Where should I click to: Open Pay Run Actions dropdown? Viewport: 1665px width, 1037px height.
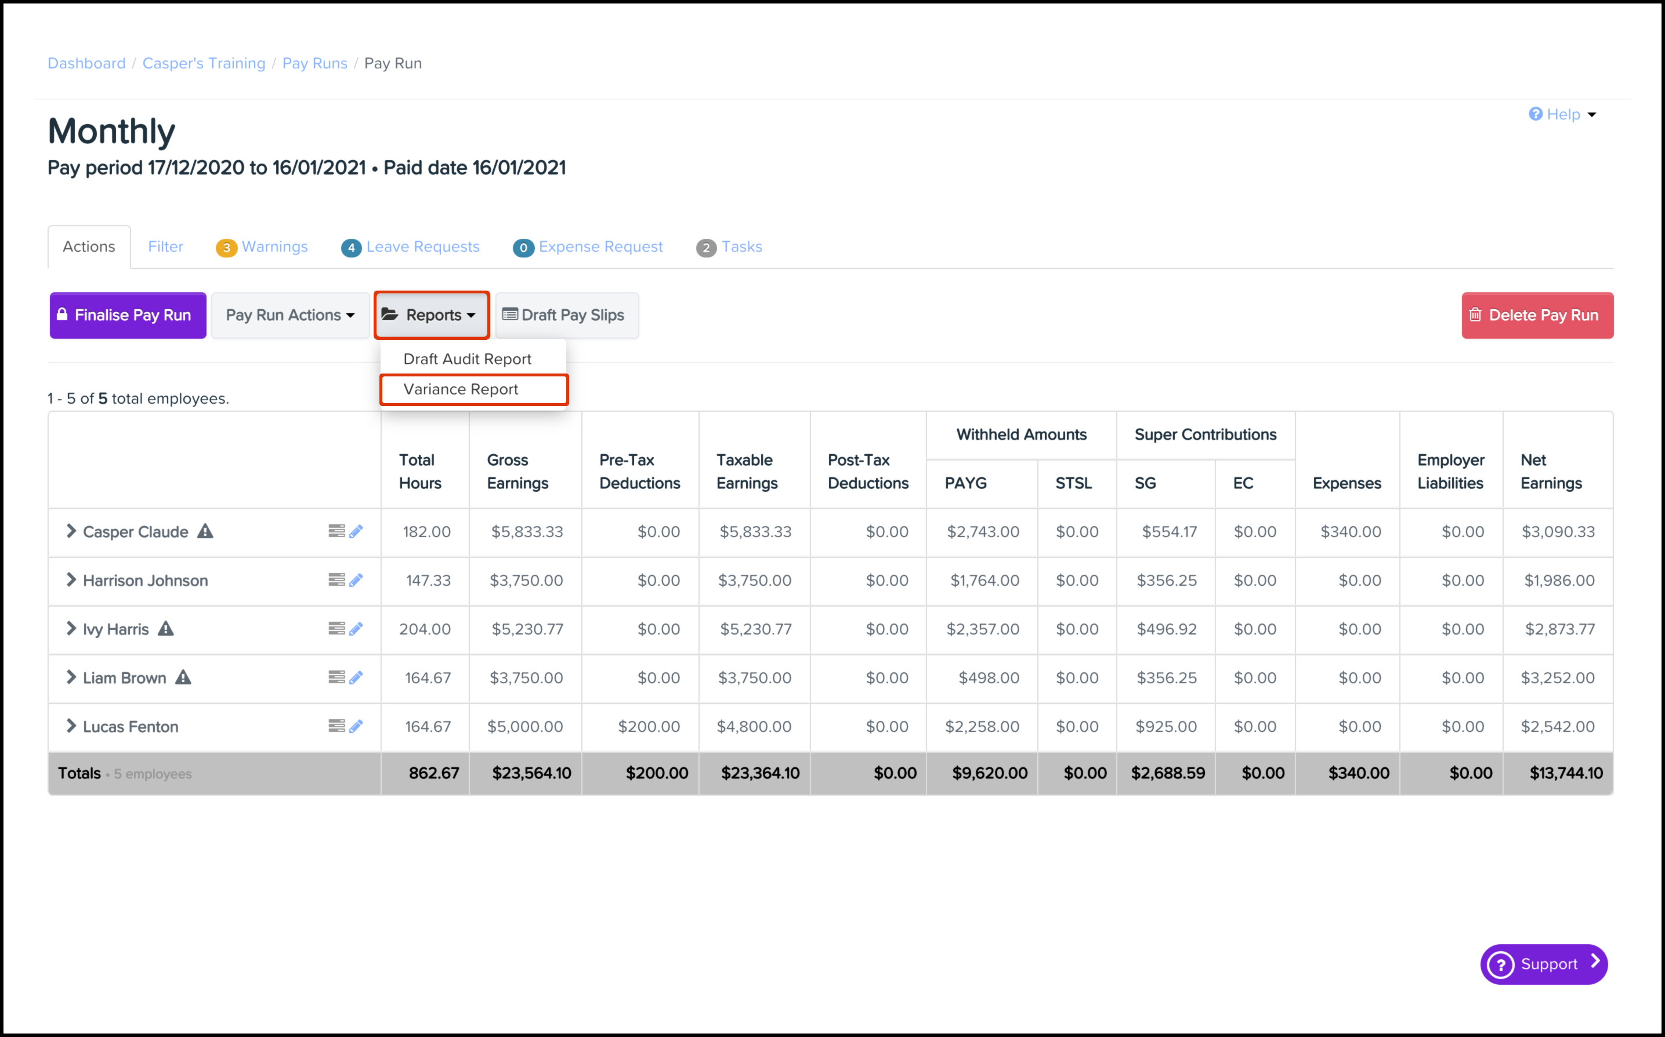point(290,316)
